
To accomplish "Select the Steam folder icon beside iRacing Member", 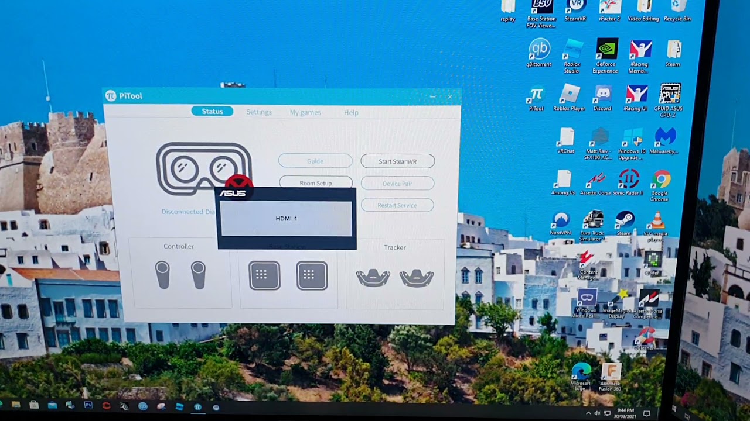I will pos(673,54).
